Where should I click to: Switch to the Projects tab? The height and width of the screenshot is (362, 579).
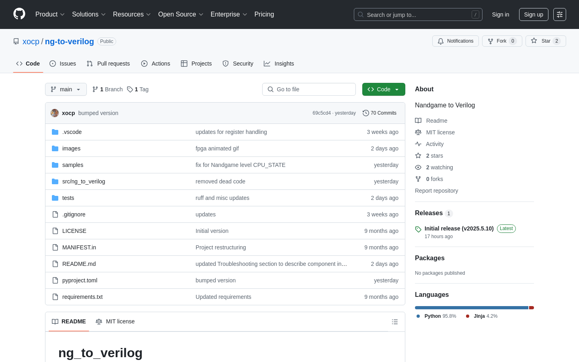point(196,64)
